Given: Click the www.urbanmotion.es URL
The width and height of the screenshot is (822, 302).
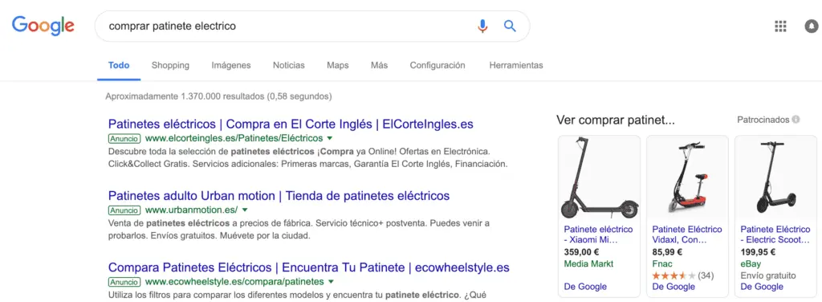Looking at the screenshot, I should (191, 210).
